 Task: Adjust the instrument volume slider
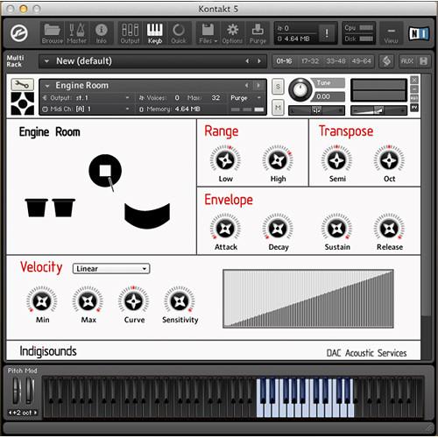click(378, 110)
